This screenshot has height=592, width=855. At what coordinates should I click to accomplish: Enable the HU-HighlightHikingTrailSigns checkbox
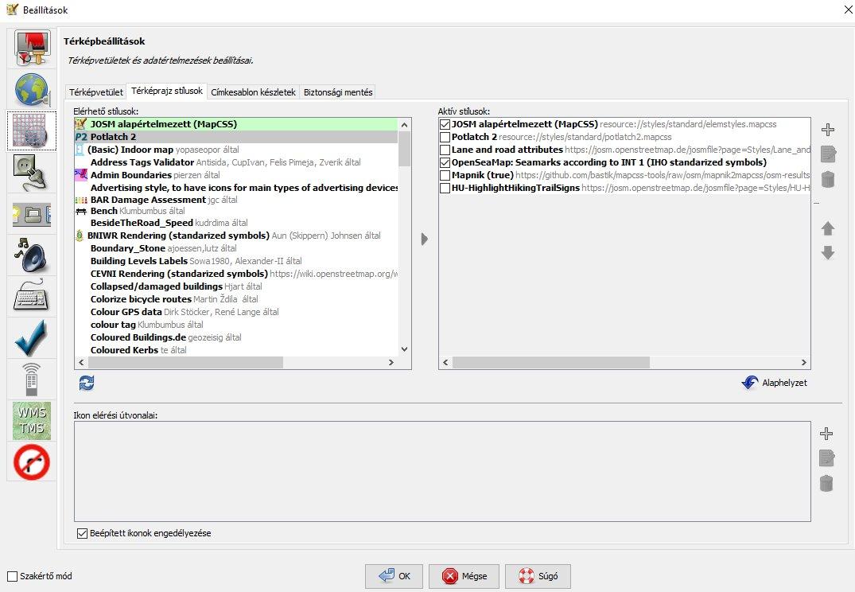click(x=445, y=188)
